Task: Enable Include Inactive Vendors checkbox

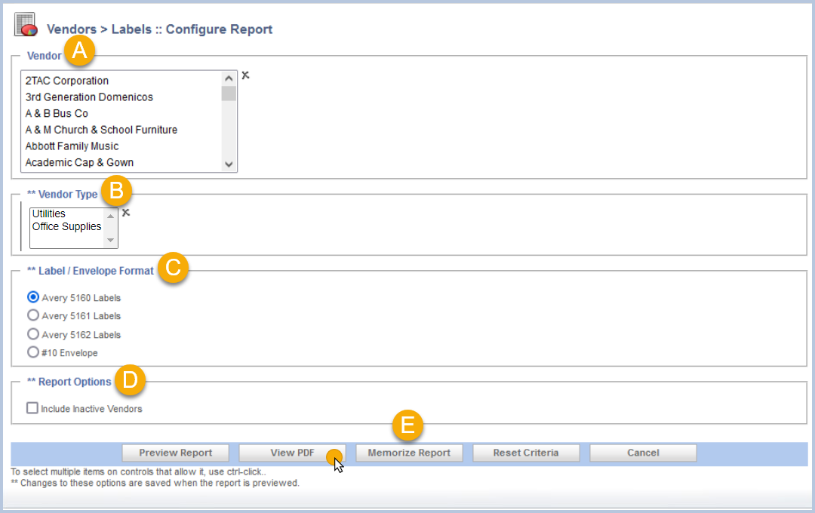Action: 32,408
